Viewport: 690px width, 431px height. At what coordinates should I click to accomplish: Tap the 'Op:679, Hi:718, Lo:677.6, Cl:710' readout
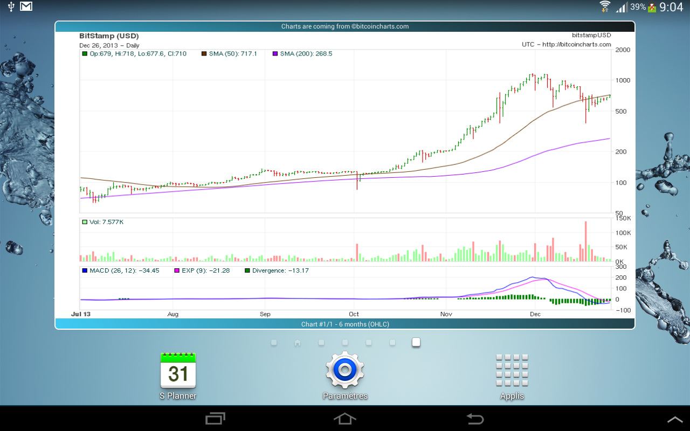click(x=138, y=54)
